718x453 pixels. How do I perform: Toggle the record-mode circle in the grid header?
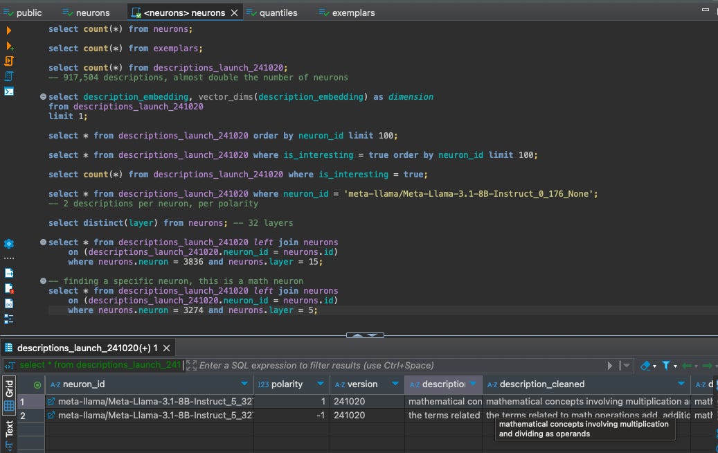[x=37, y=384]
